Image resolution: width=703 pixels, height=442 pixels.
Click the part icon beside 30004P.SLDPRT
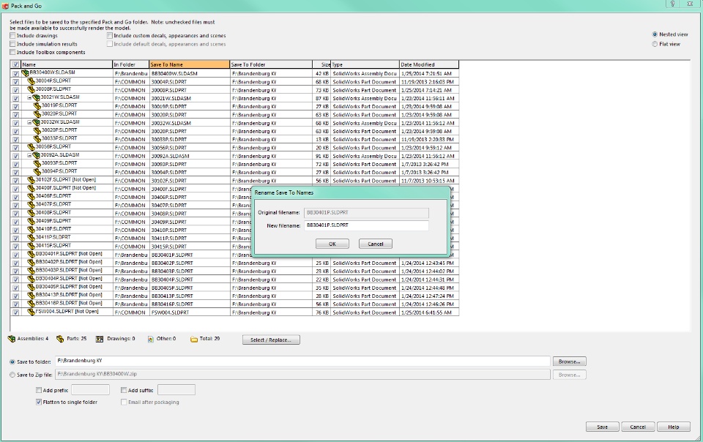point(31,81)
